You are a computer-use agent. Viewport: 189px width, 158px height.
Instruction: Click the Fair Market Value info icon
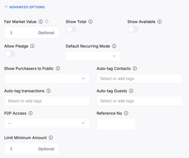click(x=41, y=22)
